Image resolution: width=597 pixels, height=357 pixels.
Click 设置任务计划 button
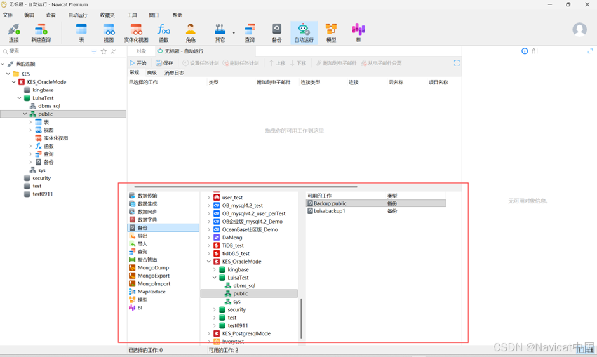[x=201, y=64]
